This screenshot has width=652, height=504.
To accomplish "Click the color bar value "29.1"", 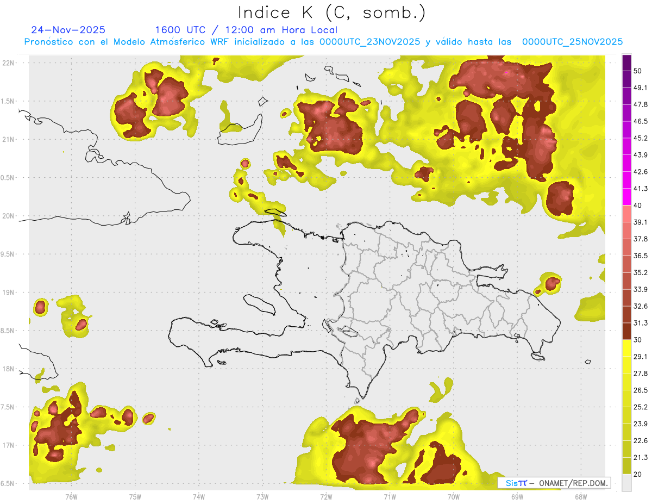I will [x=641, y=357].
